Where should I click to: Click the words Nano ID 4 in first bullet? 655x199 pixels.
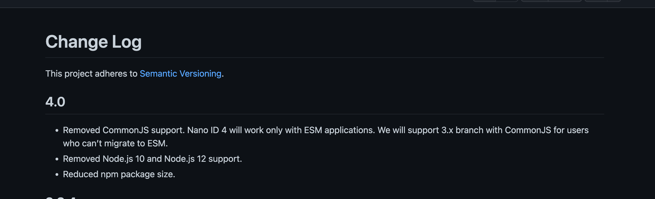tap(207, 130)
